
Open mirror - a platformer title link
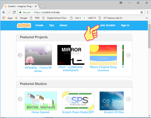tap(71, 67)
